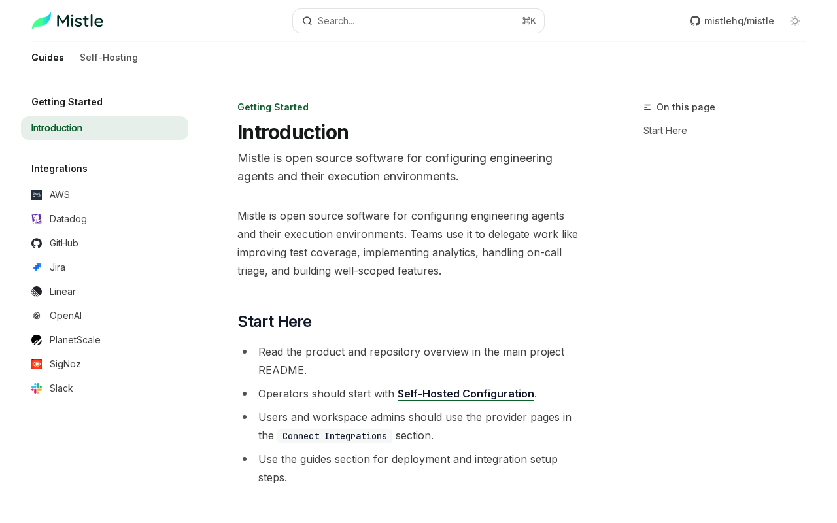
Task: Click the Linear integration icon
Action: coord(37,292)
